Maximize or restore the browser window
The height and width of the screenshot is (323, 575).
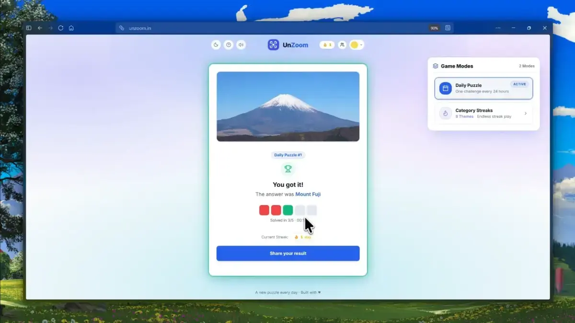[x=529, y=28]
